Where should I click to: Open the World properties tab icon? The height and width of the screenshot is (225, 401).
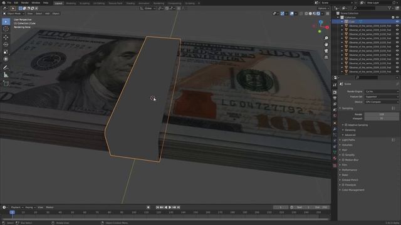[335, 116]
